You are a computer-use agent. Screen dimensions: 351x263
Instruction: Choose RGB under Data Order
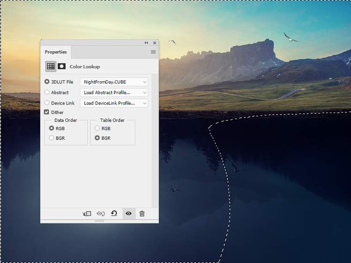click(51, 128)
